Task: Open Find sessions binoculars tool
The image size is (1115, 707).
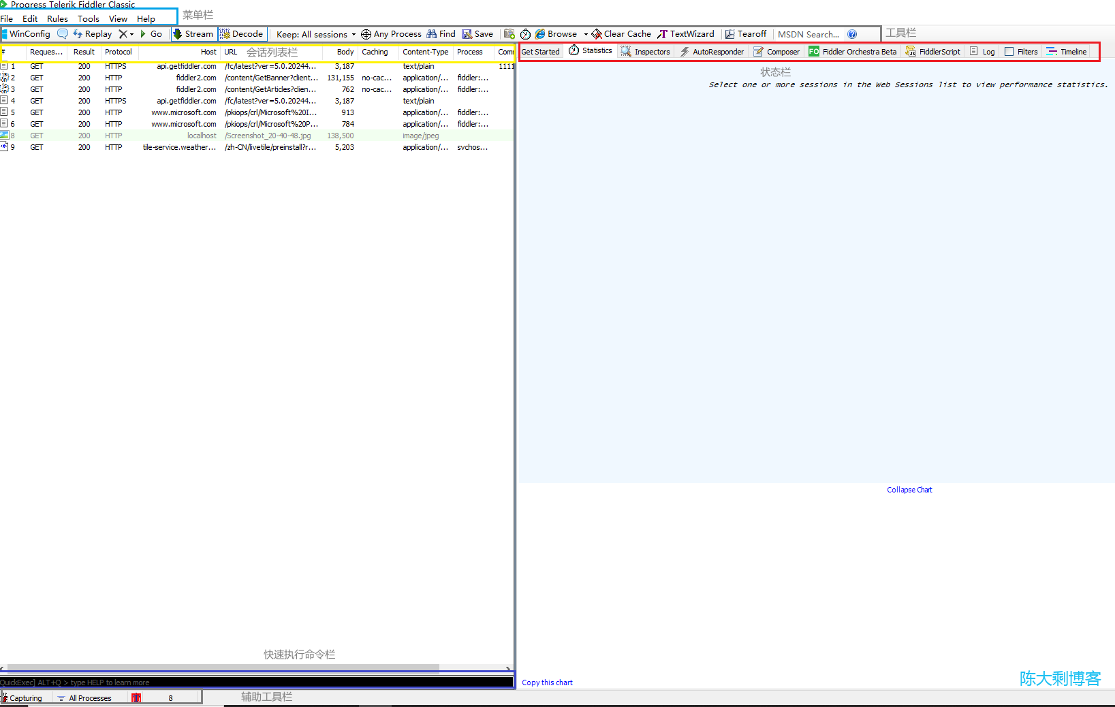Action: 441,34
